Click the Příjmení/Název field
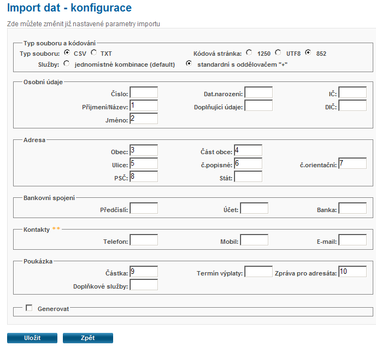Image resolution: width=376 pixels, height=346 pixels. coord(144,105)
